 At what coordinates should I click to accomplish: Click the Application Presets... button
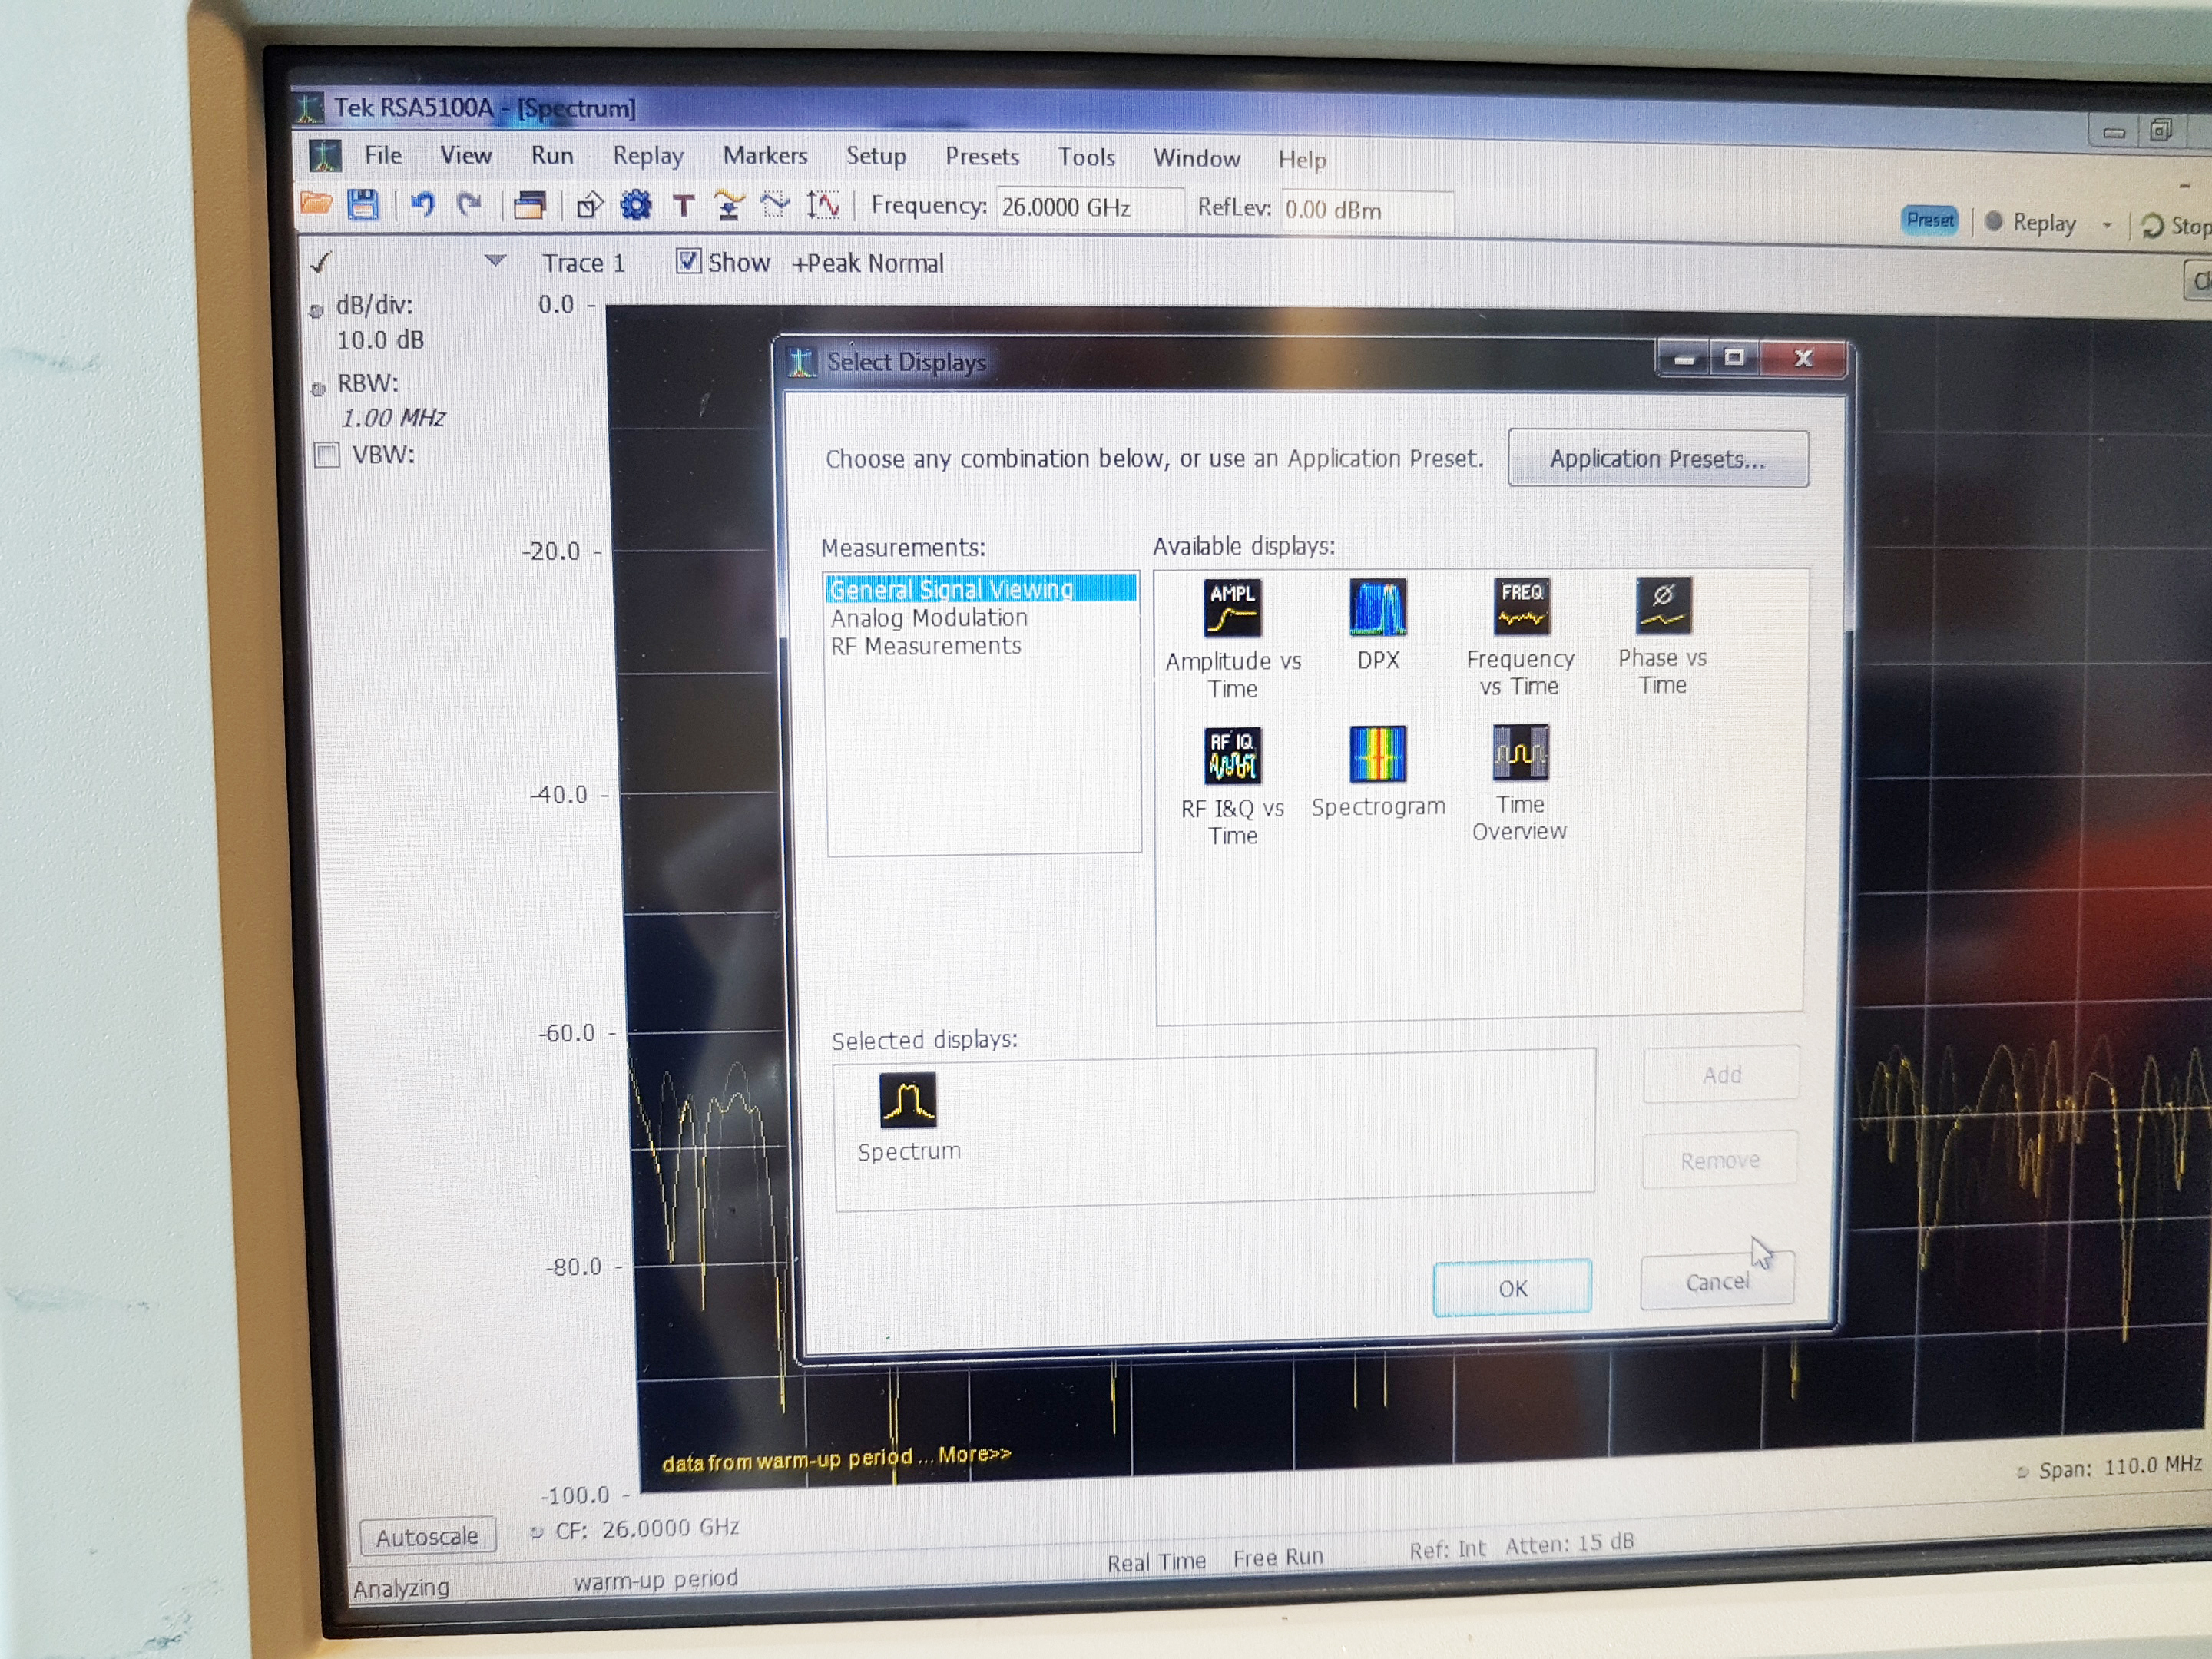(x=1658, y=459)
